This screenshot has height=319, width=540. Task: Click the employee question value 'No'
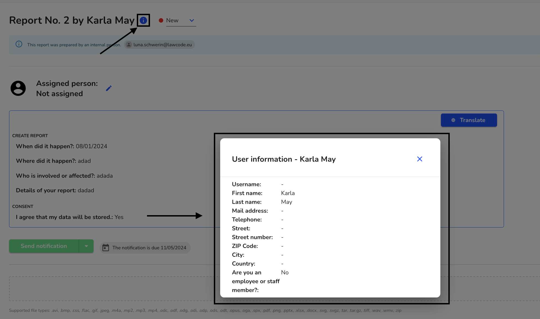285,272
